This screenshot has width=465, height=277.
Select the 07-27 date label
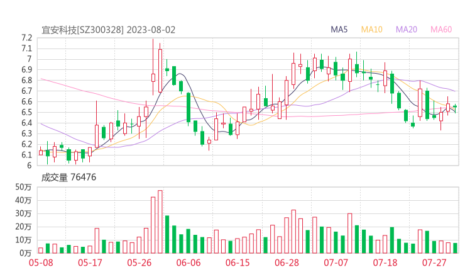[434, 263]
